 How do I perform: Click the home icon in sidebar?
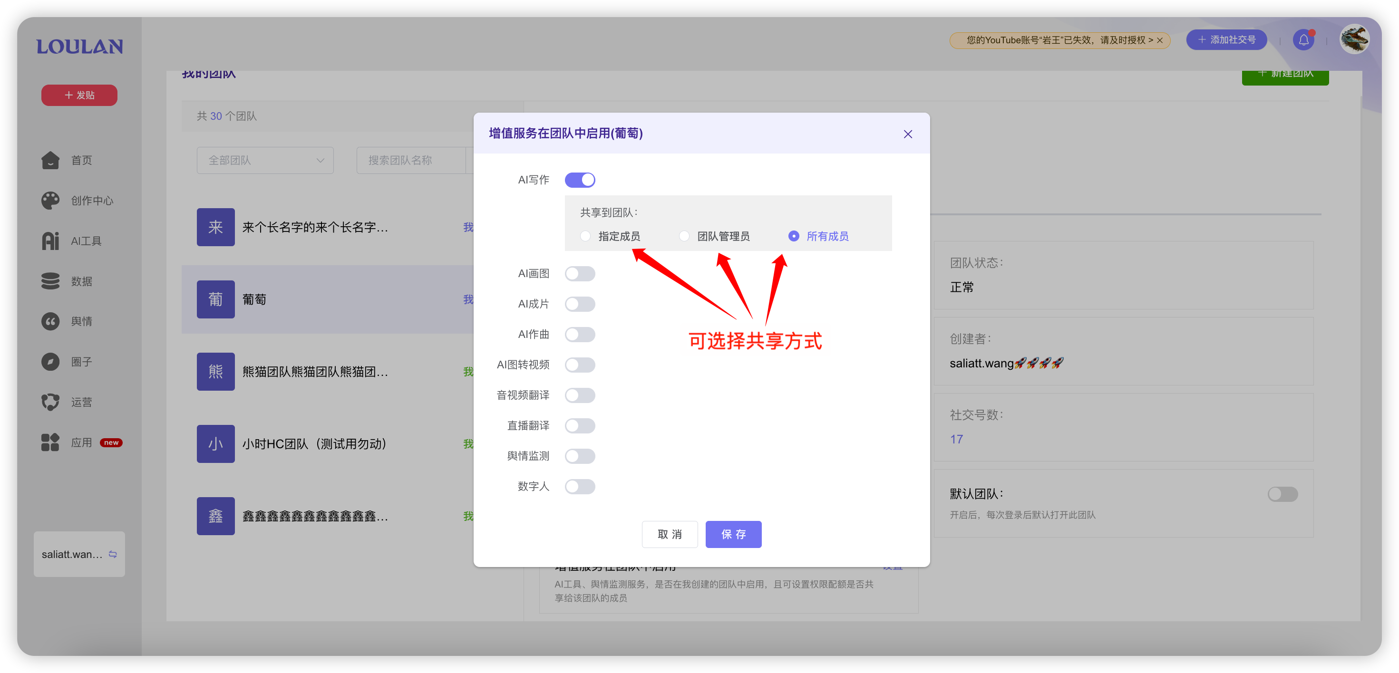[50, 160]
